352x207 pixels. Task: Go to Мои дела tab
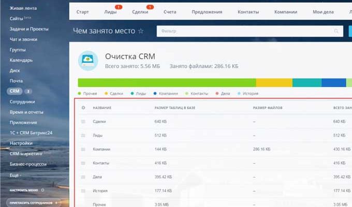(x=324, y=12)
